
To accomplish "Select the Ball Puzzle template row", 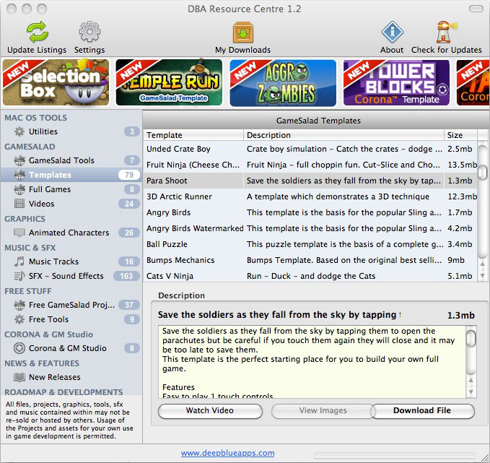I will pos(310,244).
